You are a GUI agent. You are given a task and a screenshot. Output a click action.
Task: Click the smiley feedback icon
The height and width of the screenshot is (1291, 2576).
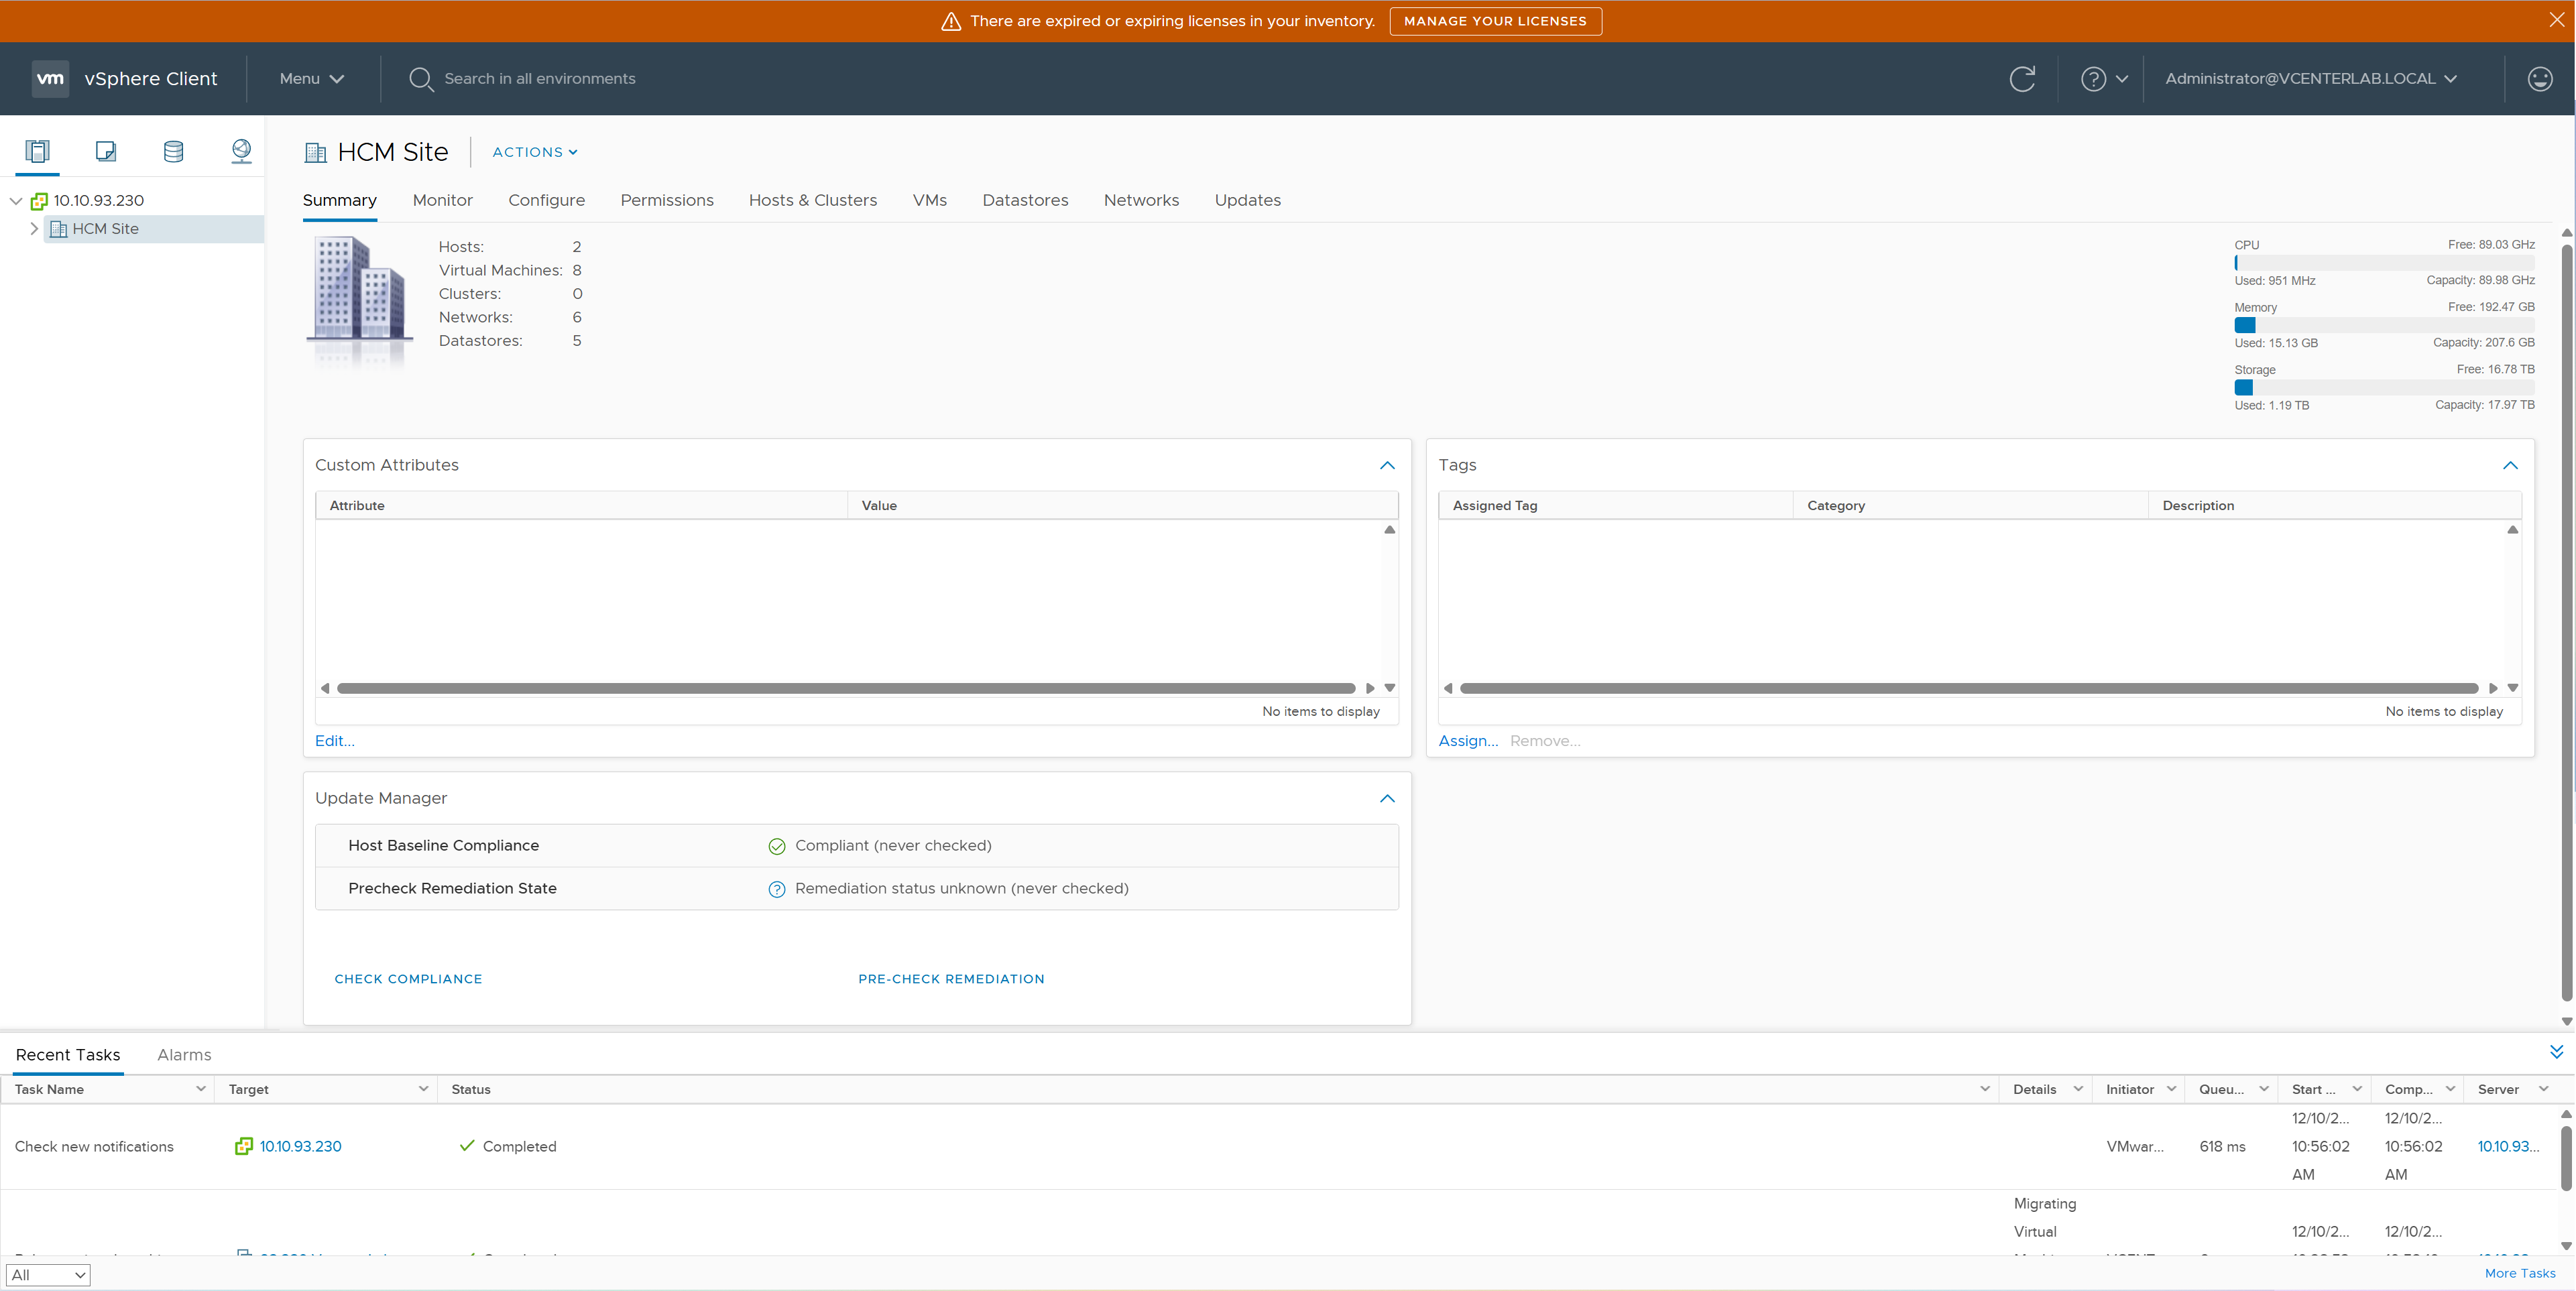click(2539, 79)
